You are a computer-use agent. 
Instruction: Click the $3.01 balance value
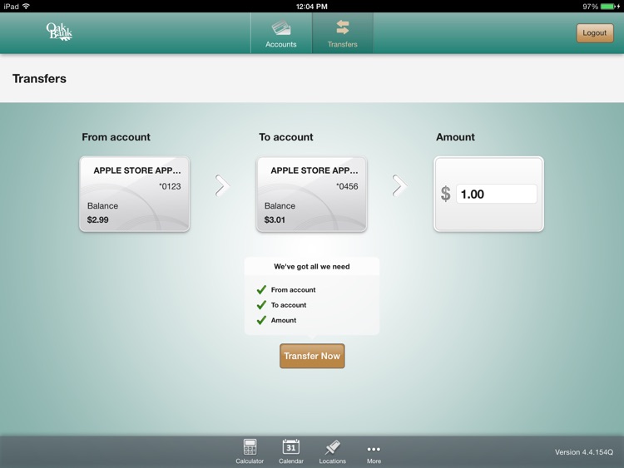tap(275, 219)
